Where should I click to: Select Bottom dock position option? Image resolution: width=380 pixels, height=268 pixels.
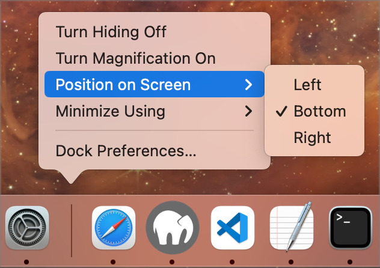[319, 111]
